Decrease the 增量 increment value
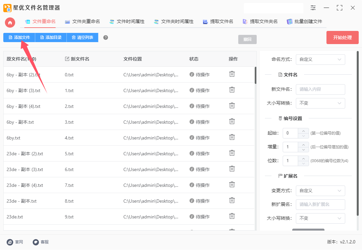Screen dimensions: 362x250 (303, 150)
